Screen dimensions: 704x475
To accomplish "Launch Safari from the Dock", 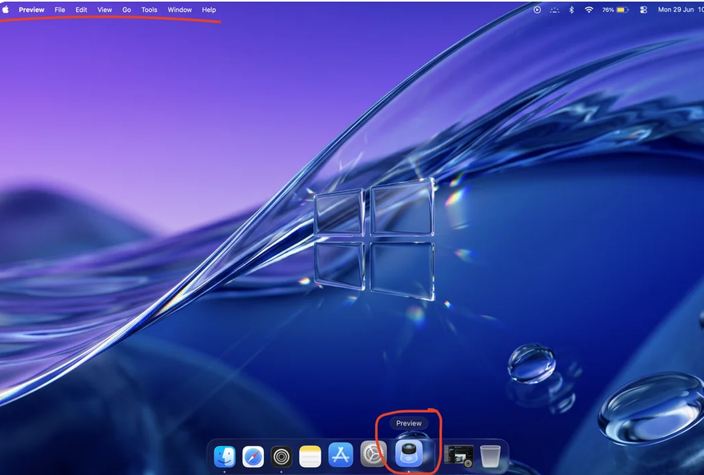I will click(254, 457).
